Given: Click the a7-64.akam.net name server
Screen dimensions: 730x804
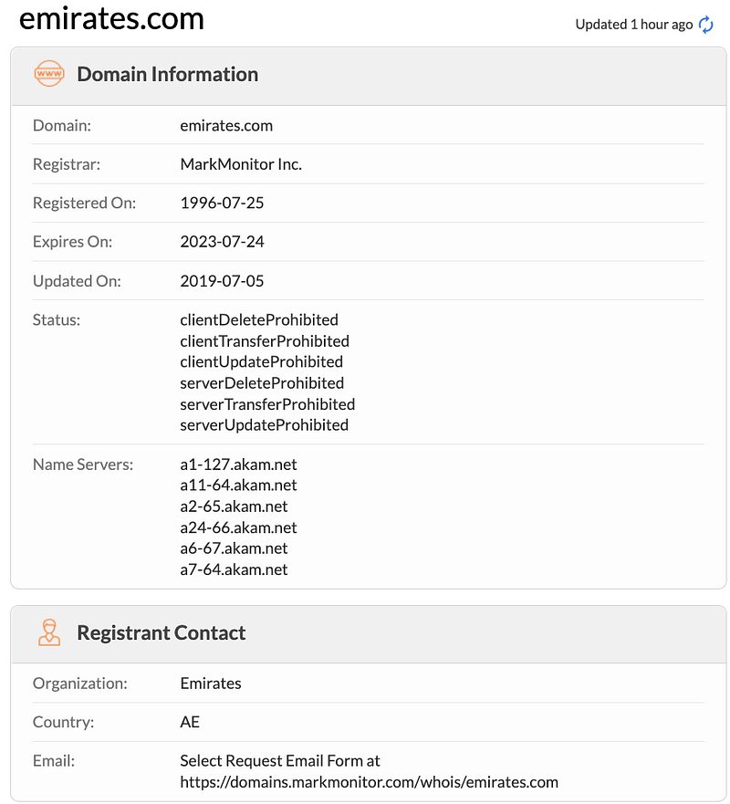Looking at the screenshot, I should coord(234,569).
